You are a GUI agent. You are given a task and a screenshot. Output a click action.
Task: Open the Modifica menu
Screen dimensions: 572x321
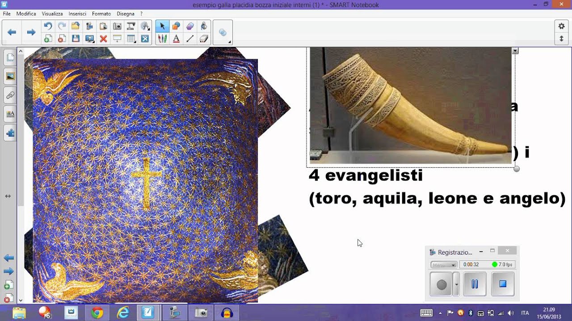click(26, 14)
